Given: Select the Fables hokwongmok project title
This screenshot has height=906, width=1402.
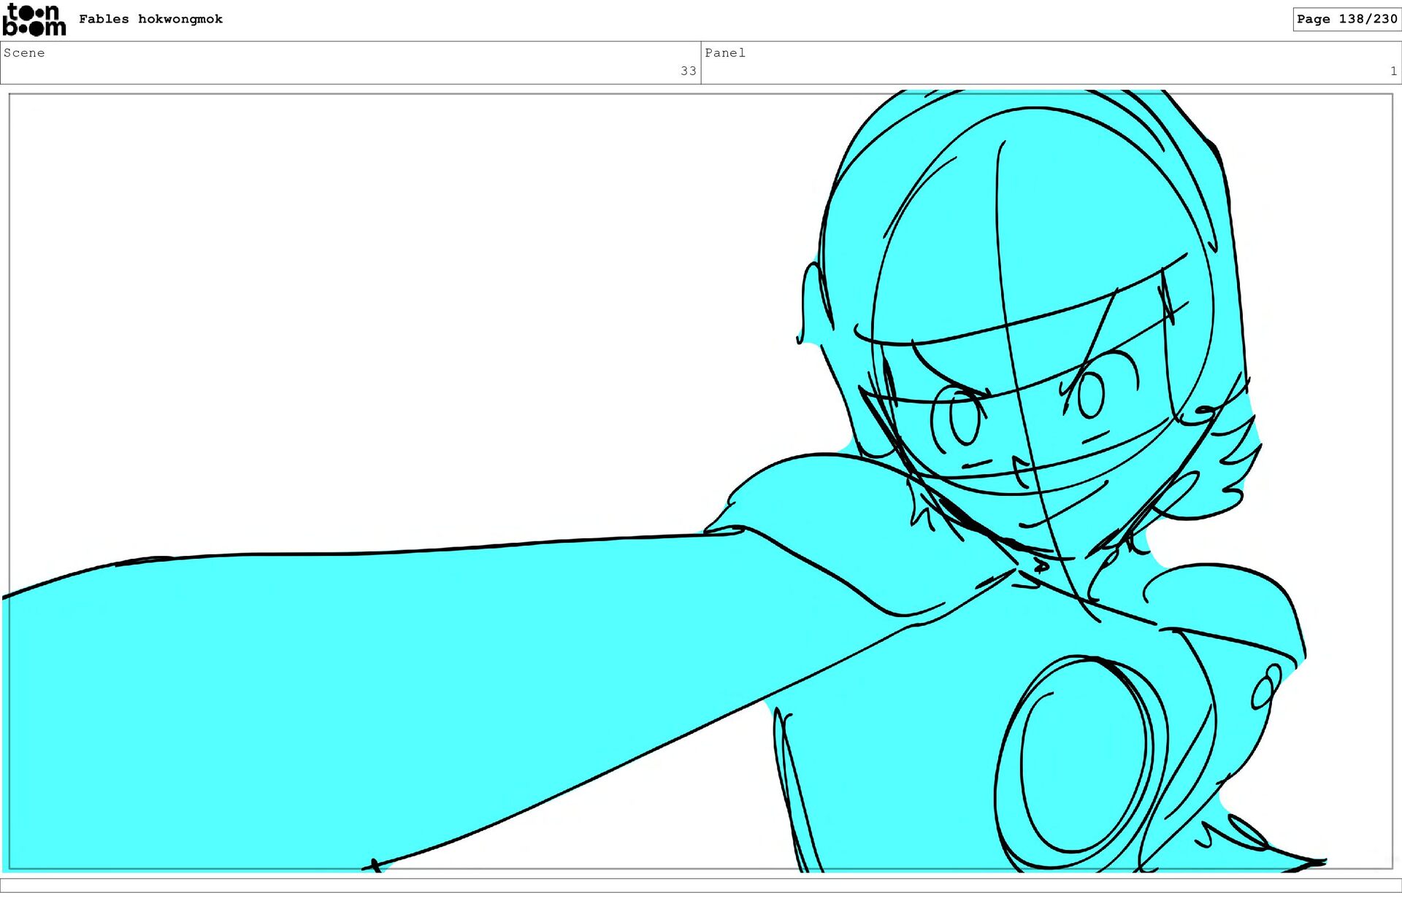Looking at the screenshot, I should point(150,19).
